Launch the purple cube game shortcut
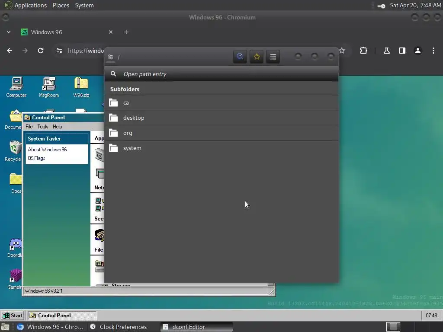 [15, 279]
